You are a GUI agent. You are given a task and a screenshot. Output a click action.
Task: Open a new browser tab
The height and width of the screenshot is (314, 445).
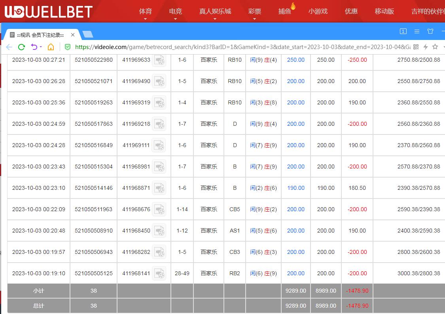88,35
